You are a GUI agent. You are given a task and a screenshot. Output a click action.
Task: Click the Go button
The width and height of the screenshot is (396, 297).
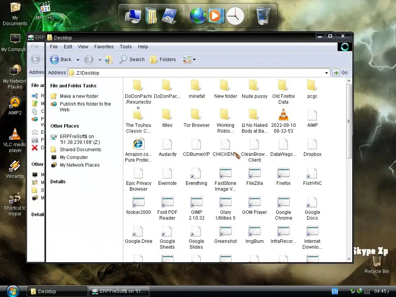pyautogui.click(x=340, y=73)
